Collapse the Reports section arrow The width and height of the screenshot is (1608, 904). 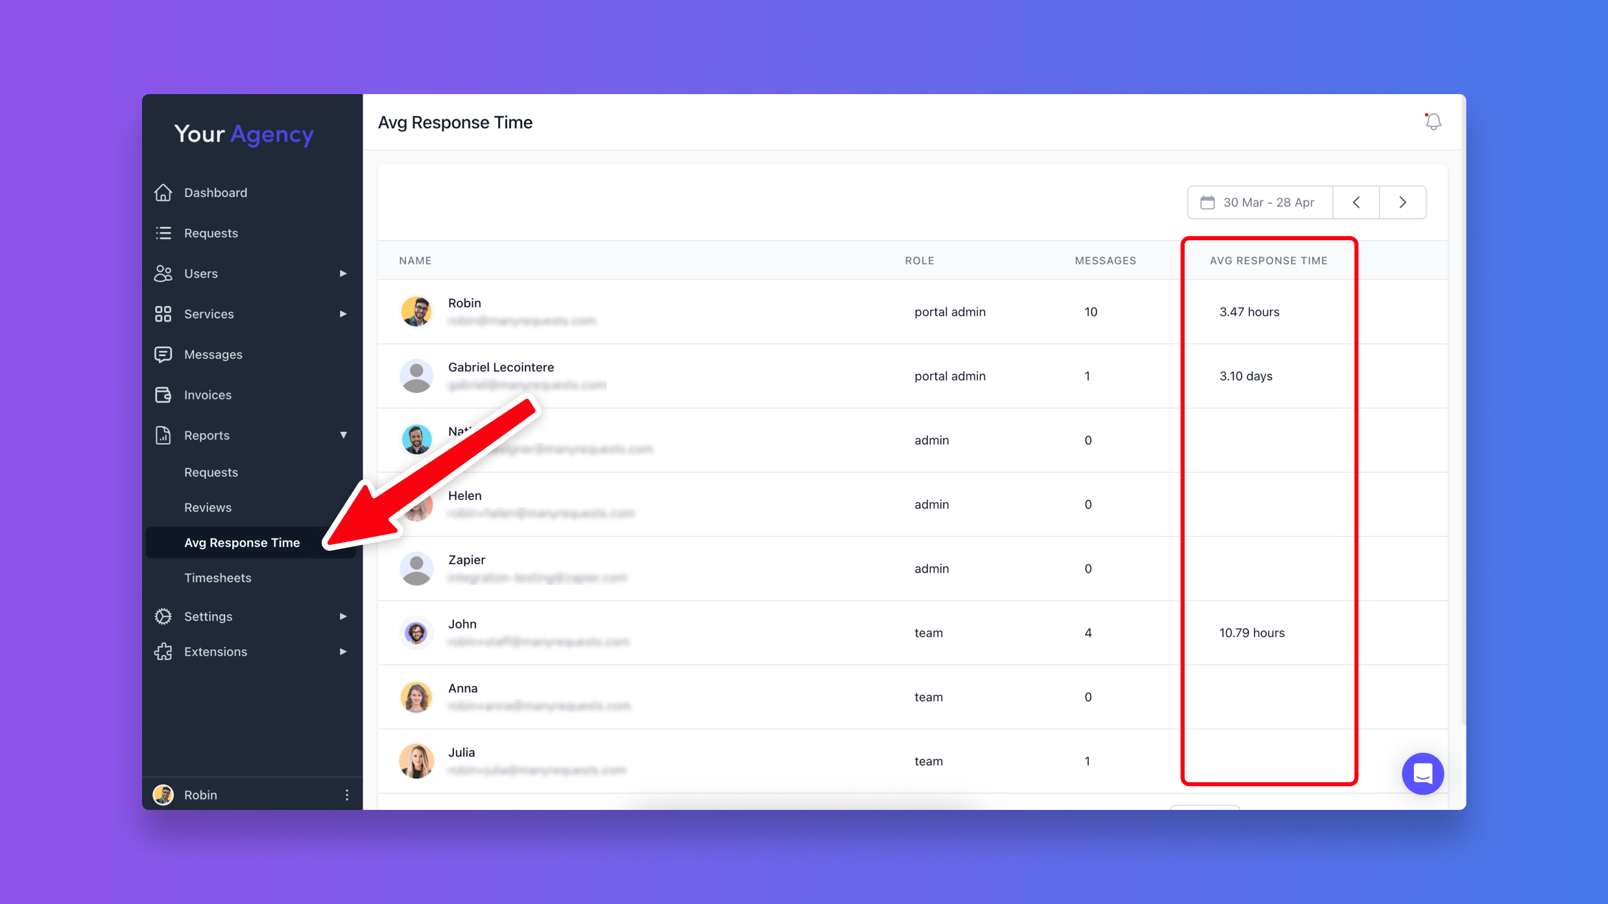click(343, 435)
